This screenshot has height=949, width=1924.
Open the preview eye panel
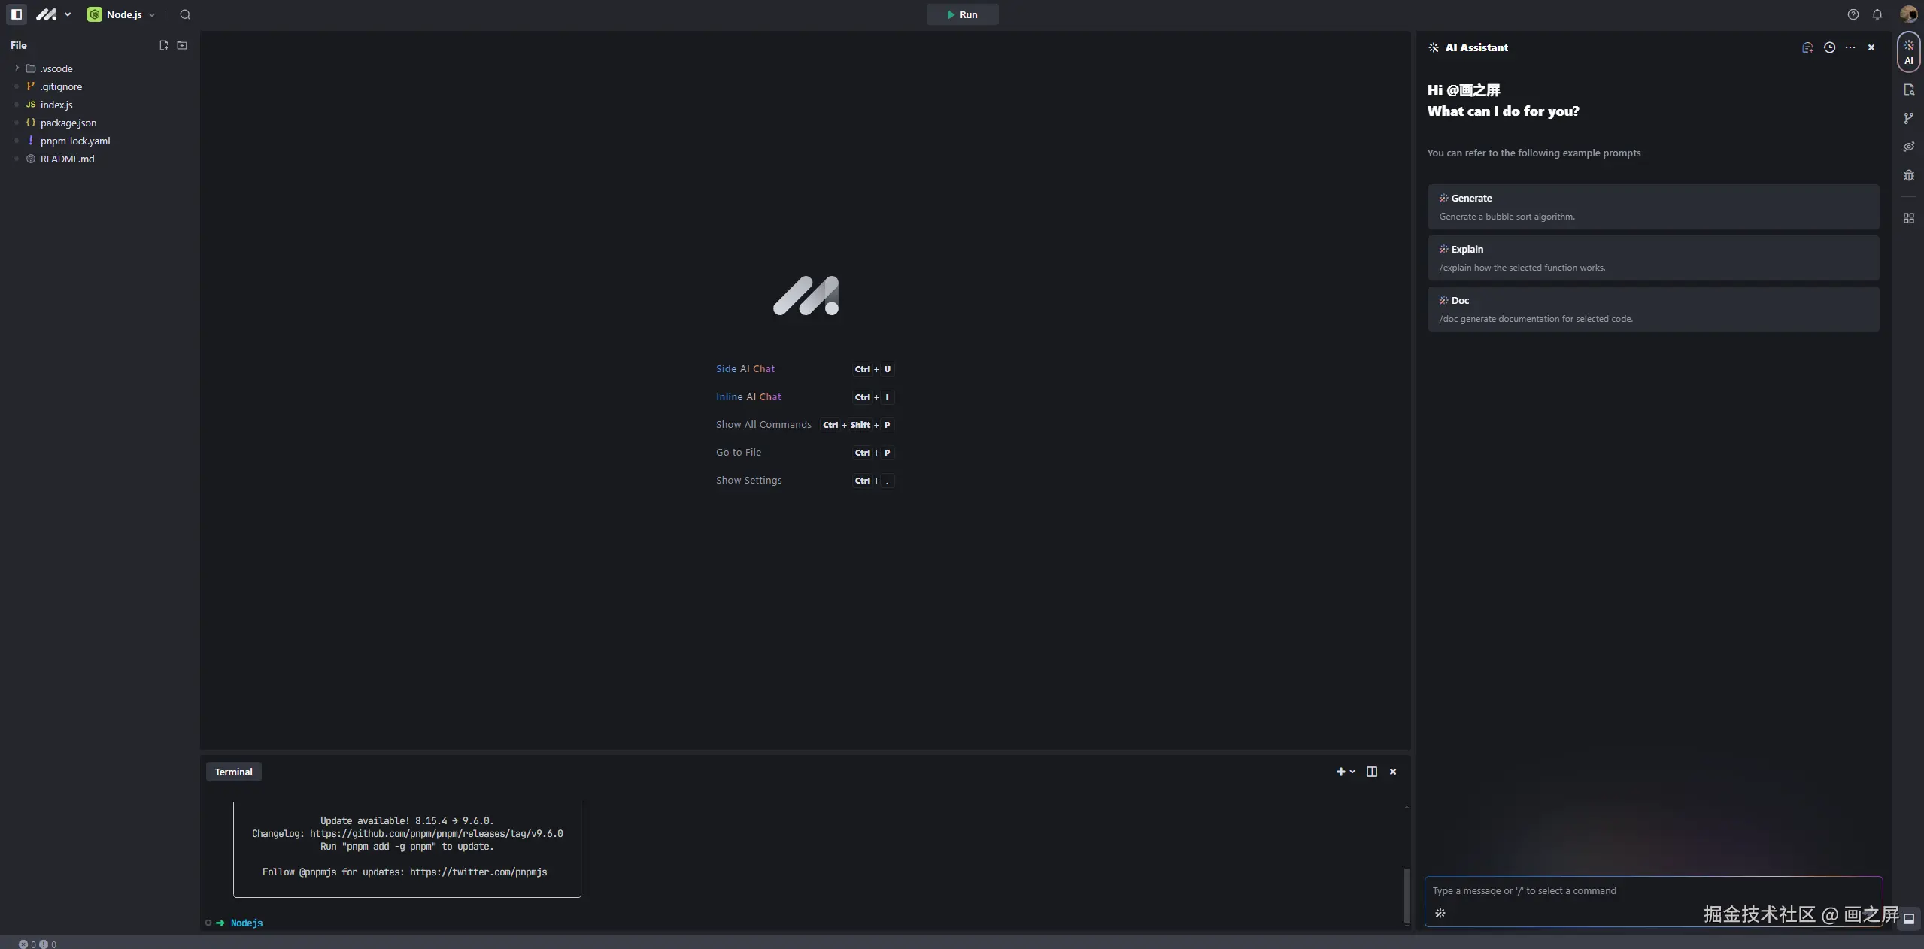pyautogui.click(x=1908, y=147)
